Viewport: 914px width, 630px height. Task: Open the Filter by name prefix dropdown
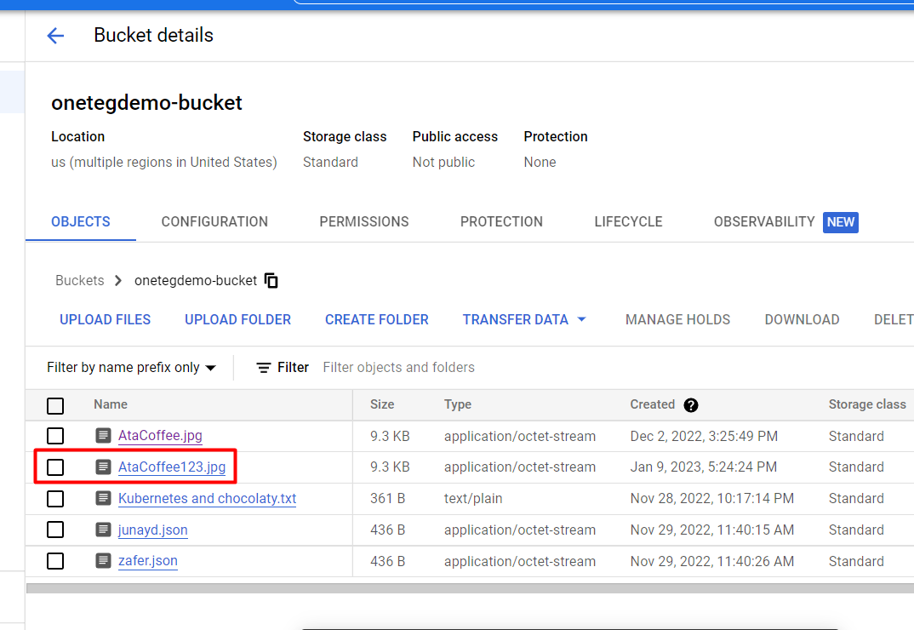tap(131, 368)
